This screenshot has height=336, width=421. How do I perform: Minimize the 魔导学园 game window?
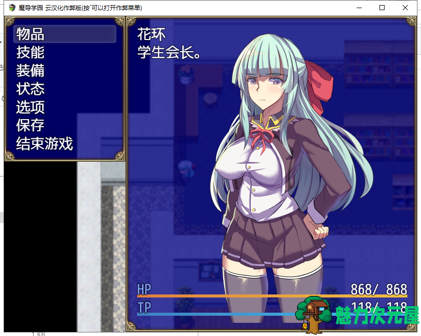point(359,8)
